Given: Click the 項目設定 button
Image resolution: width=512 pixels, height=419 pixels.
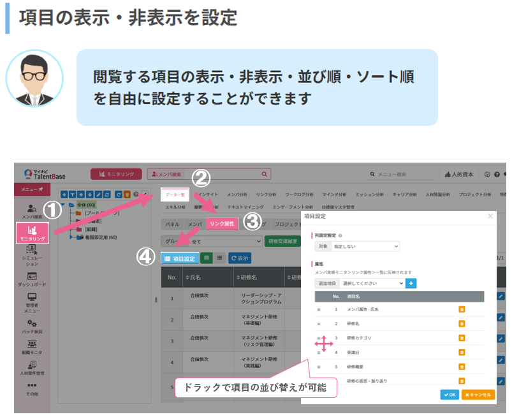Looking at the screenshot, I should tap(180, 258).
